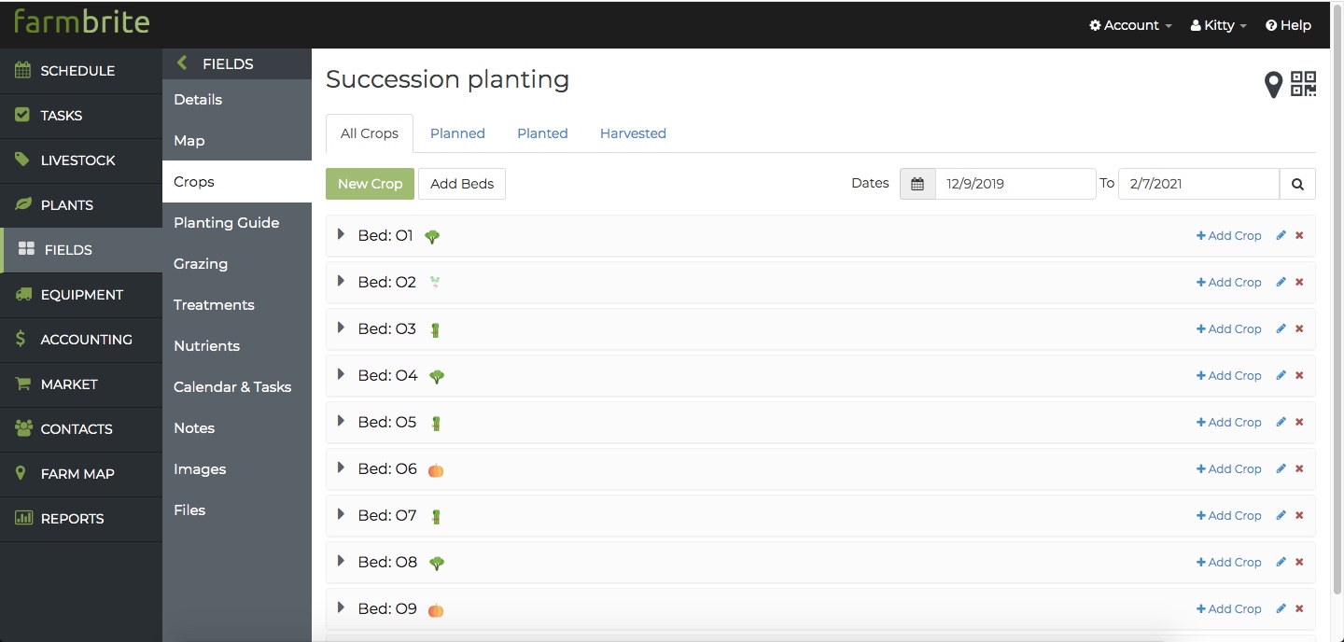This screenshot has height=642, width=1344.
Task: Switch to the Harvested tab
Action: (x=633, y=133)
